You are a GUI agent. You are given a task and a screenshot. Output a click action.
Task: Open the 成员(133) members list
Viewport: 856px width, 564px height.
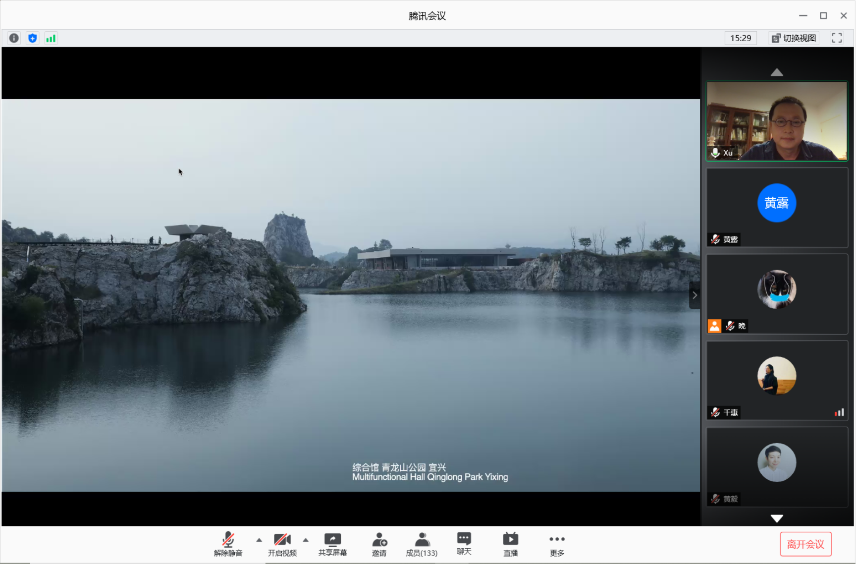(x=422, y=544)
